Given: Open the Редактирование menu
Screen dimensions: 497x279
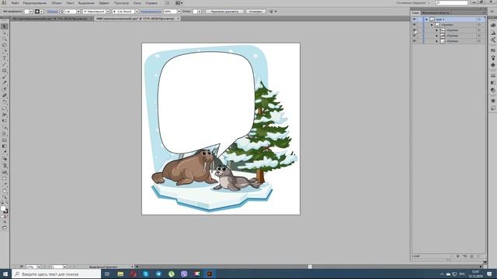Looking at the screenshot, I should click(x=34, y=3).
